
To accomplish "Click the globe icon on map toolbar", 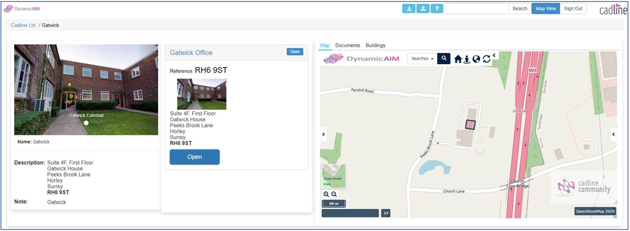I will pyautogui.click(x=476, y=59).
